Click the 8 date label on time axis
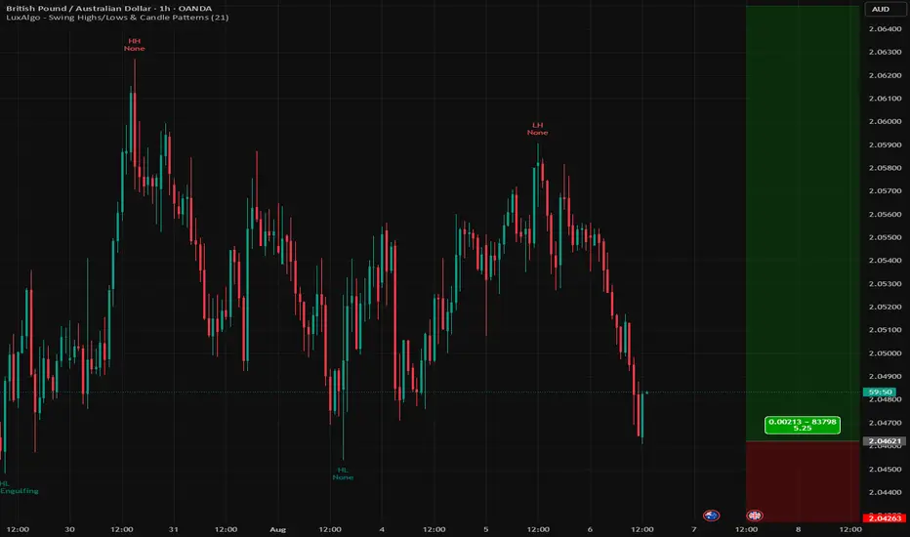The height and width of the screenshot is (537, 910). (798, 529)
